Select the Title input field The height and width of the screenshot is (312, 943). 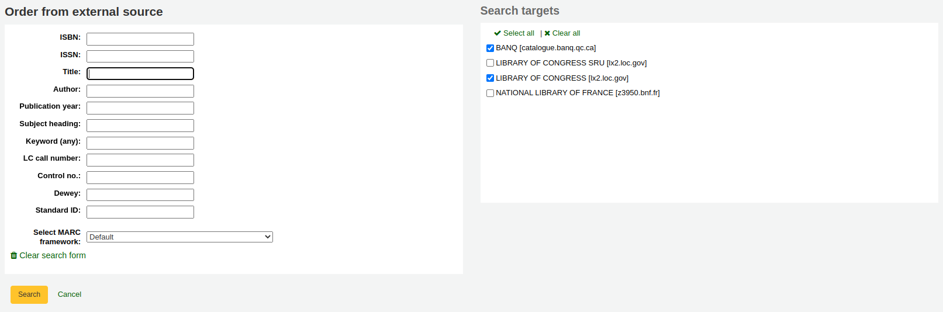click(140, 74)
